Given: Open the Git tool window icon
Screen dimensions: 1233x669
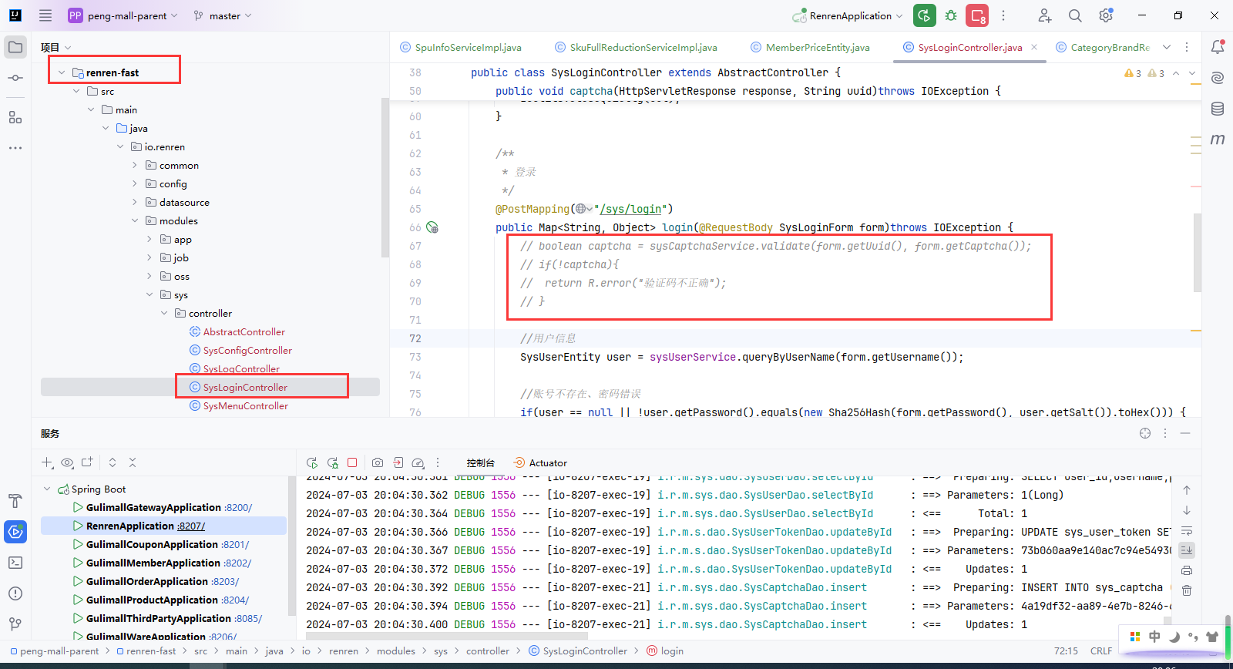Looking at the screenshot, I should 15,624.
